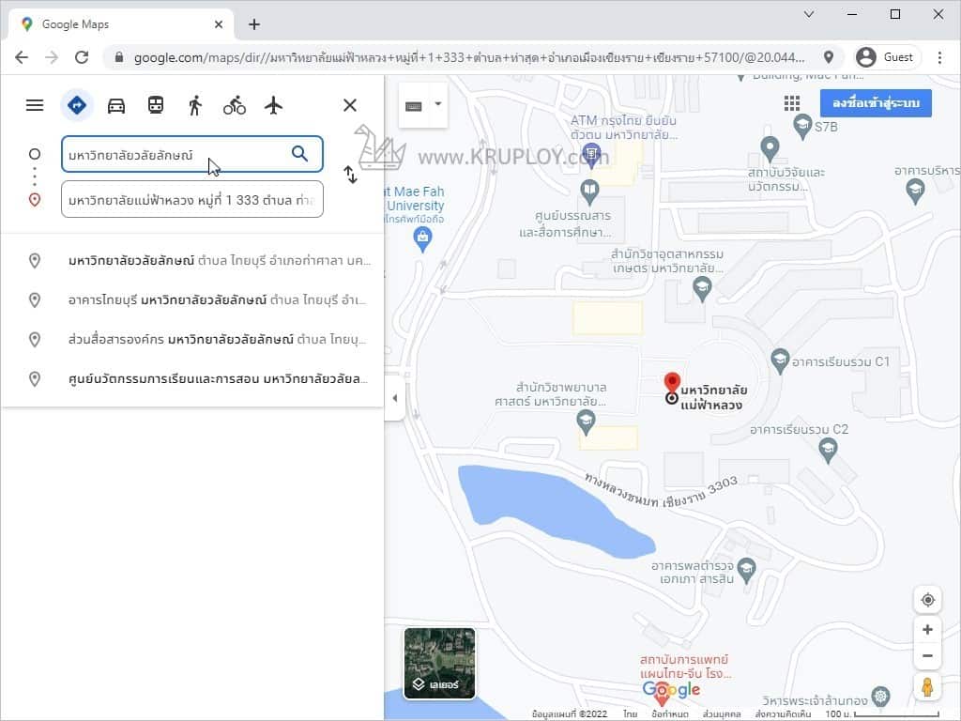Click the search magnifier in starting point field
Image resolution: width=961 pixels, height=721 pixels.
(299, 153)
